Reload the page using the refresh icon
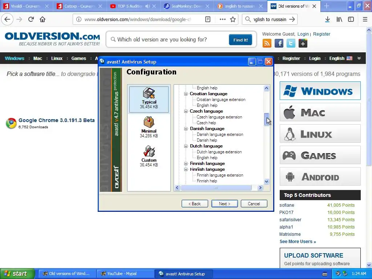Image resolution: width=372 pixels, height=279 pixels. point(31,20)
